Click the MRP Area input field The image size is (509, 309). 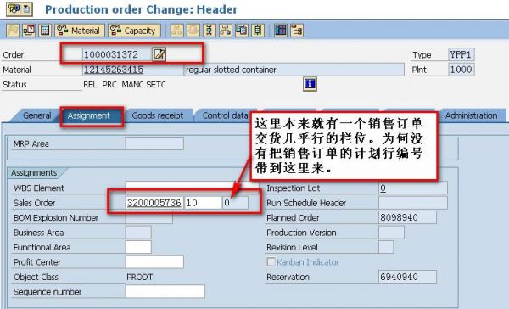coord(154,143)
